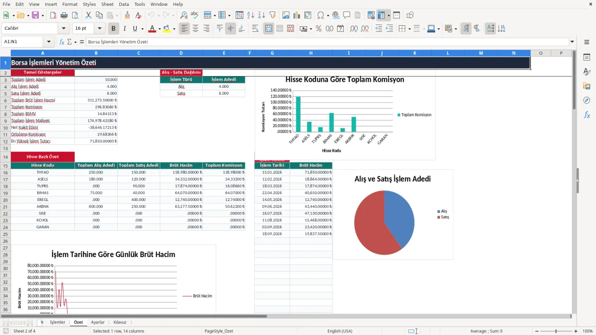The image size is (596, 335).
Task: Open the sidebar Navigator panel
Action: coord(587,100)
